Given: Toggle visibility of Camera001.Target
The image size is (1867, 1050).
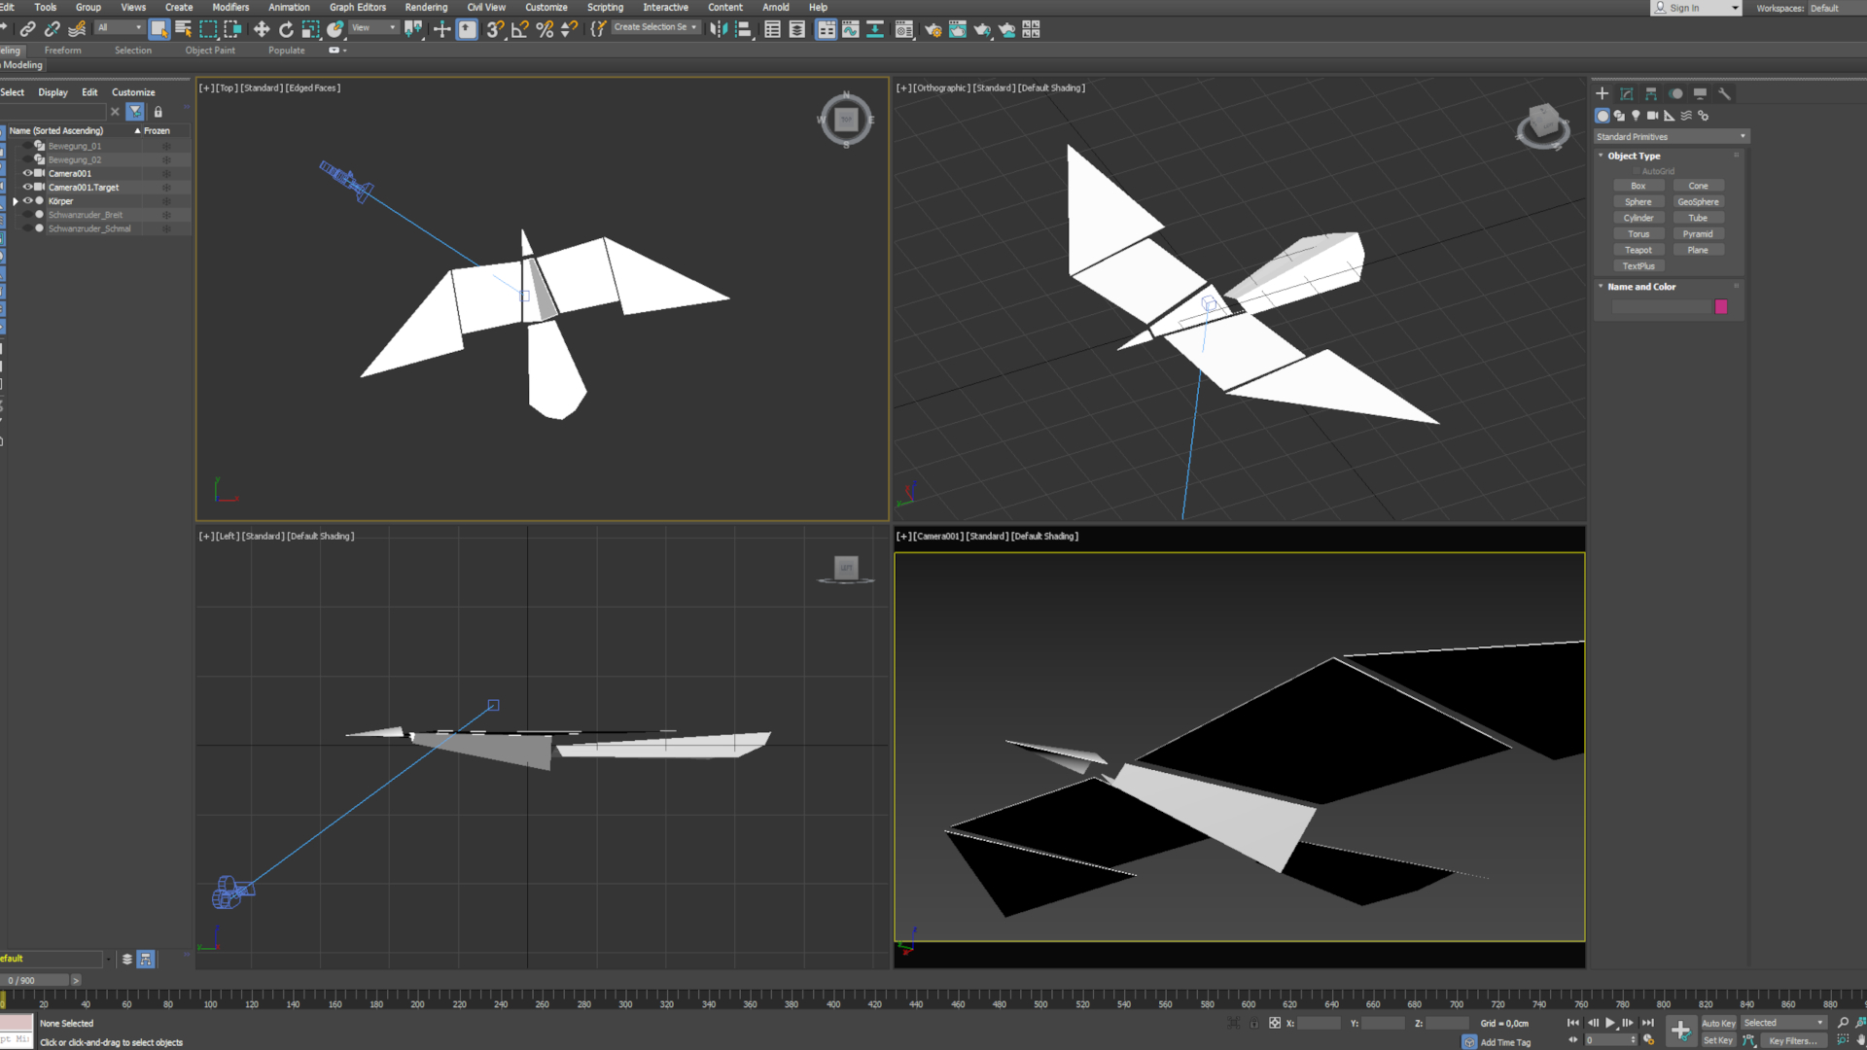Looking at the screenshot, I should (27, 187).
